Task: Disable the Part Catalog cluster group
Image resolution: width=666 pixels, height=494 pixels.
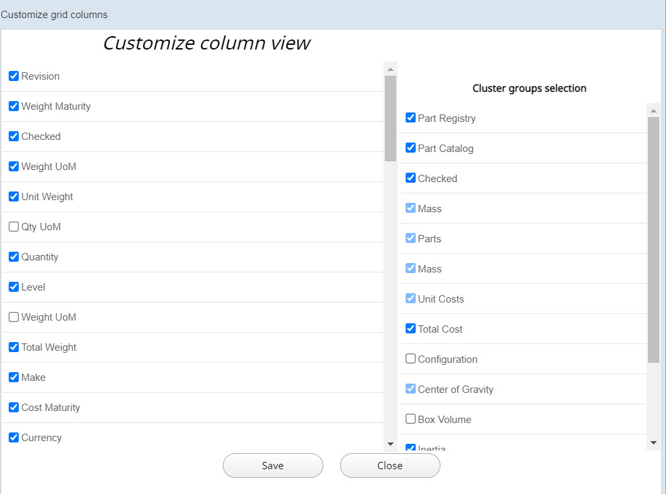Action: click(x=410, y=147)
